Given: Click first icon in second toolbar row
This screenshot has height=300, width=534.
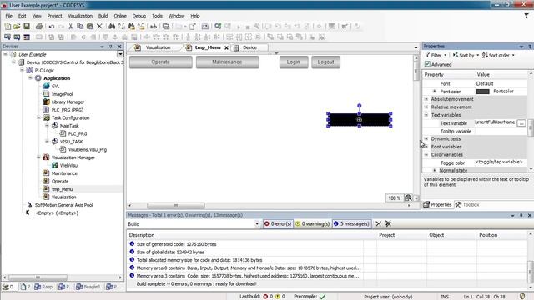Looking at the screenshot, I should click(x=8, y=37).
